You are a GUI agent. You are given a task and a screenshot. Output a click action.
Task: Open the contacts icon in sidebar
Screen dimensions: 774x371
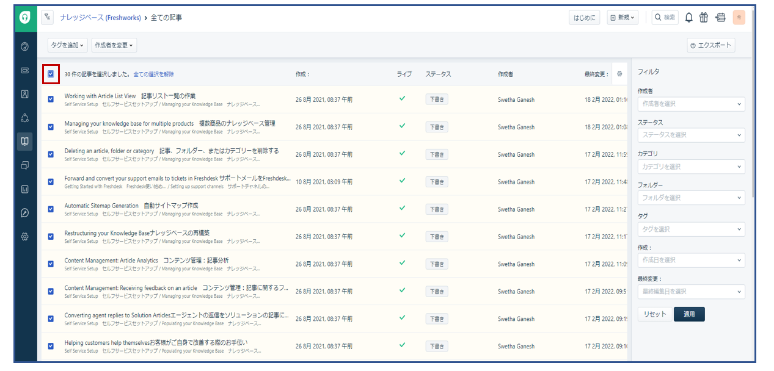click(25, 94)
